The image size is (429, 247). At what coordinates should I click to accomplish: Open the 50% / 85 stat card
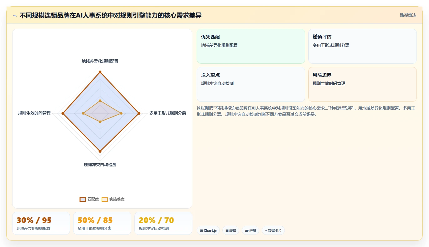[x=102, y=223]
